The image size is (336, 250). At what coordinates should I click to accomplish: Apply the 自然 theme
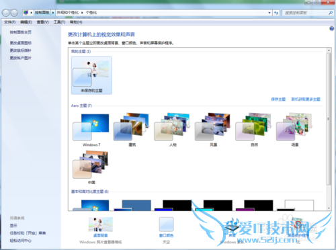point(254,130)
